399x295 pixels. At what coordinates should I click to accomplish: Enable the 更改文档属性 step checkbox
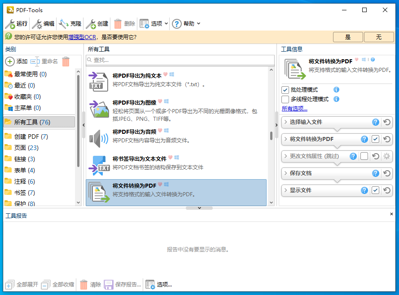coord(364,156)
